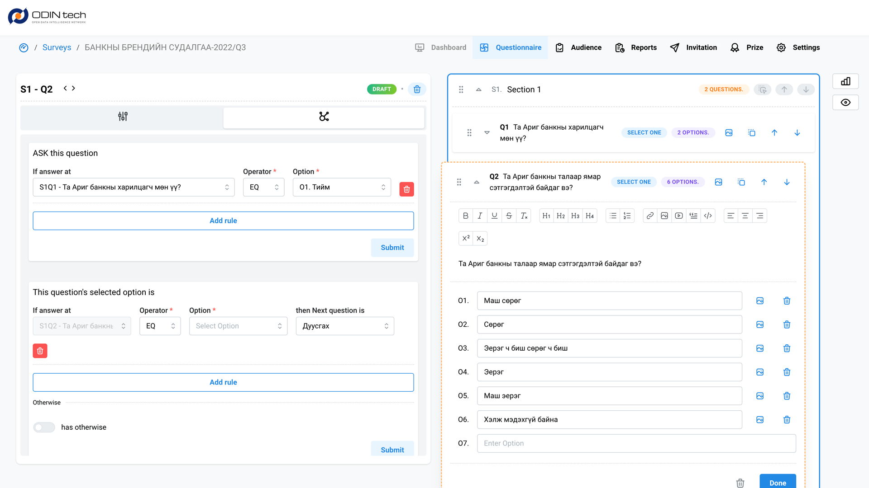Toggle preview with eye icon
Screen dimensions: 869x488
tap(845, 103)
